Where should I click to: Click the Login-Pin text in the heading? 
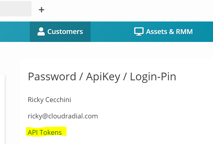(x=153, y=77)
